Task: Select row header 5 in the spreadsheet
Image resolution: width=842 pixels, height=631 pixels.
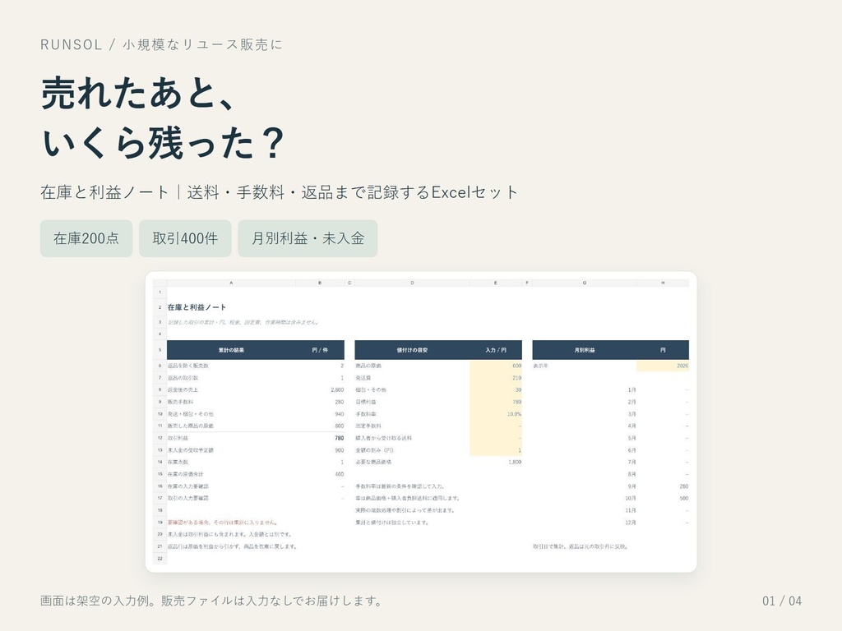Action: click(x=160, y=350)
